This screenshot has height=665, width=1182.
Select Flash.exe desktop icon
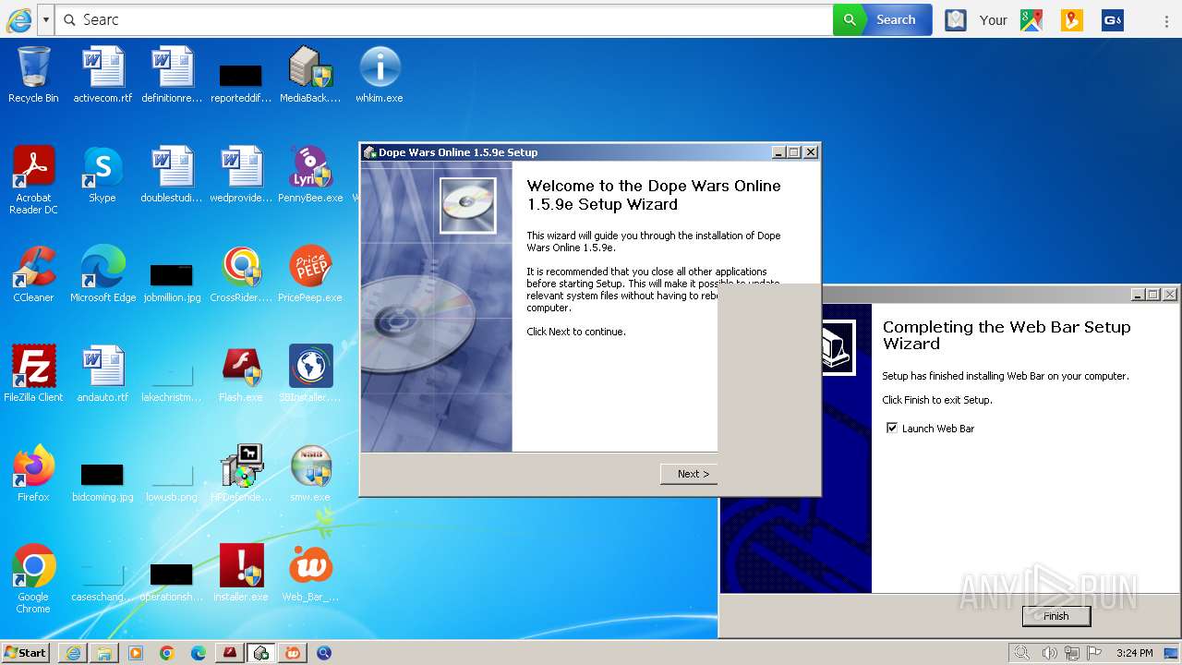(241, 373)
